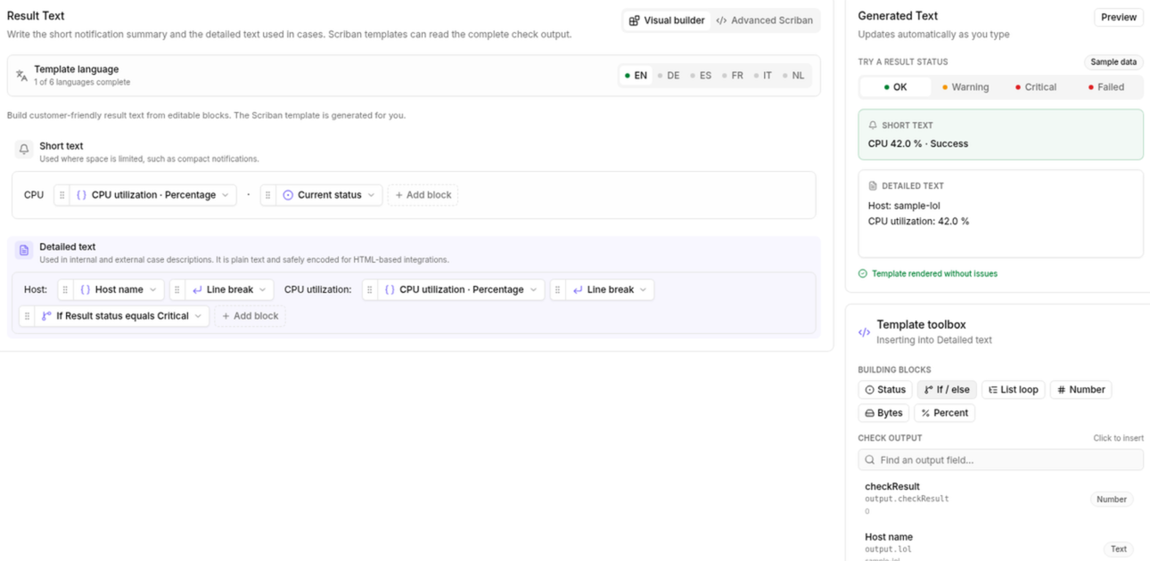1150x561 pixels.
Task: Select the NL template language
Action: 793,76
